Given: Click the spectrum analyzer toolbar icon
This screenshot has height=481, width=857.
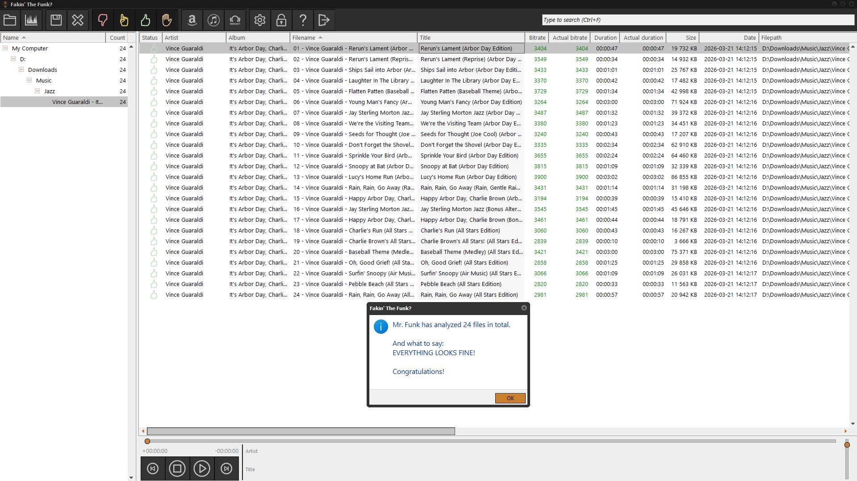Looking at the screenshot, I should pyautogui.click(x=31, y=20).
